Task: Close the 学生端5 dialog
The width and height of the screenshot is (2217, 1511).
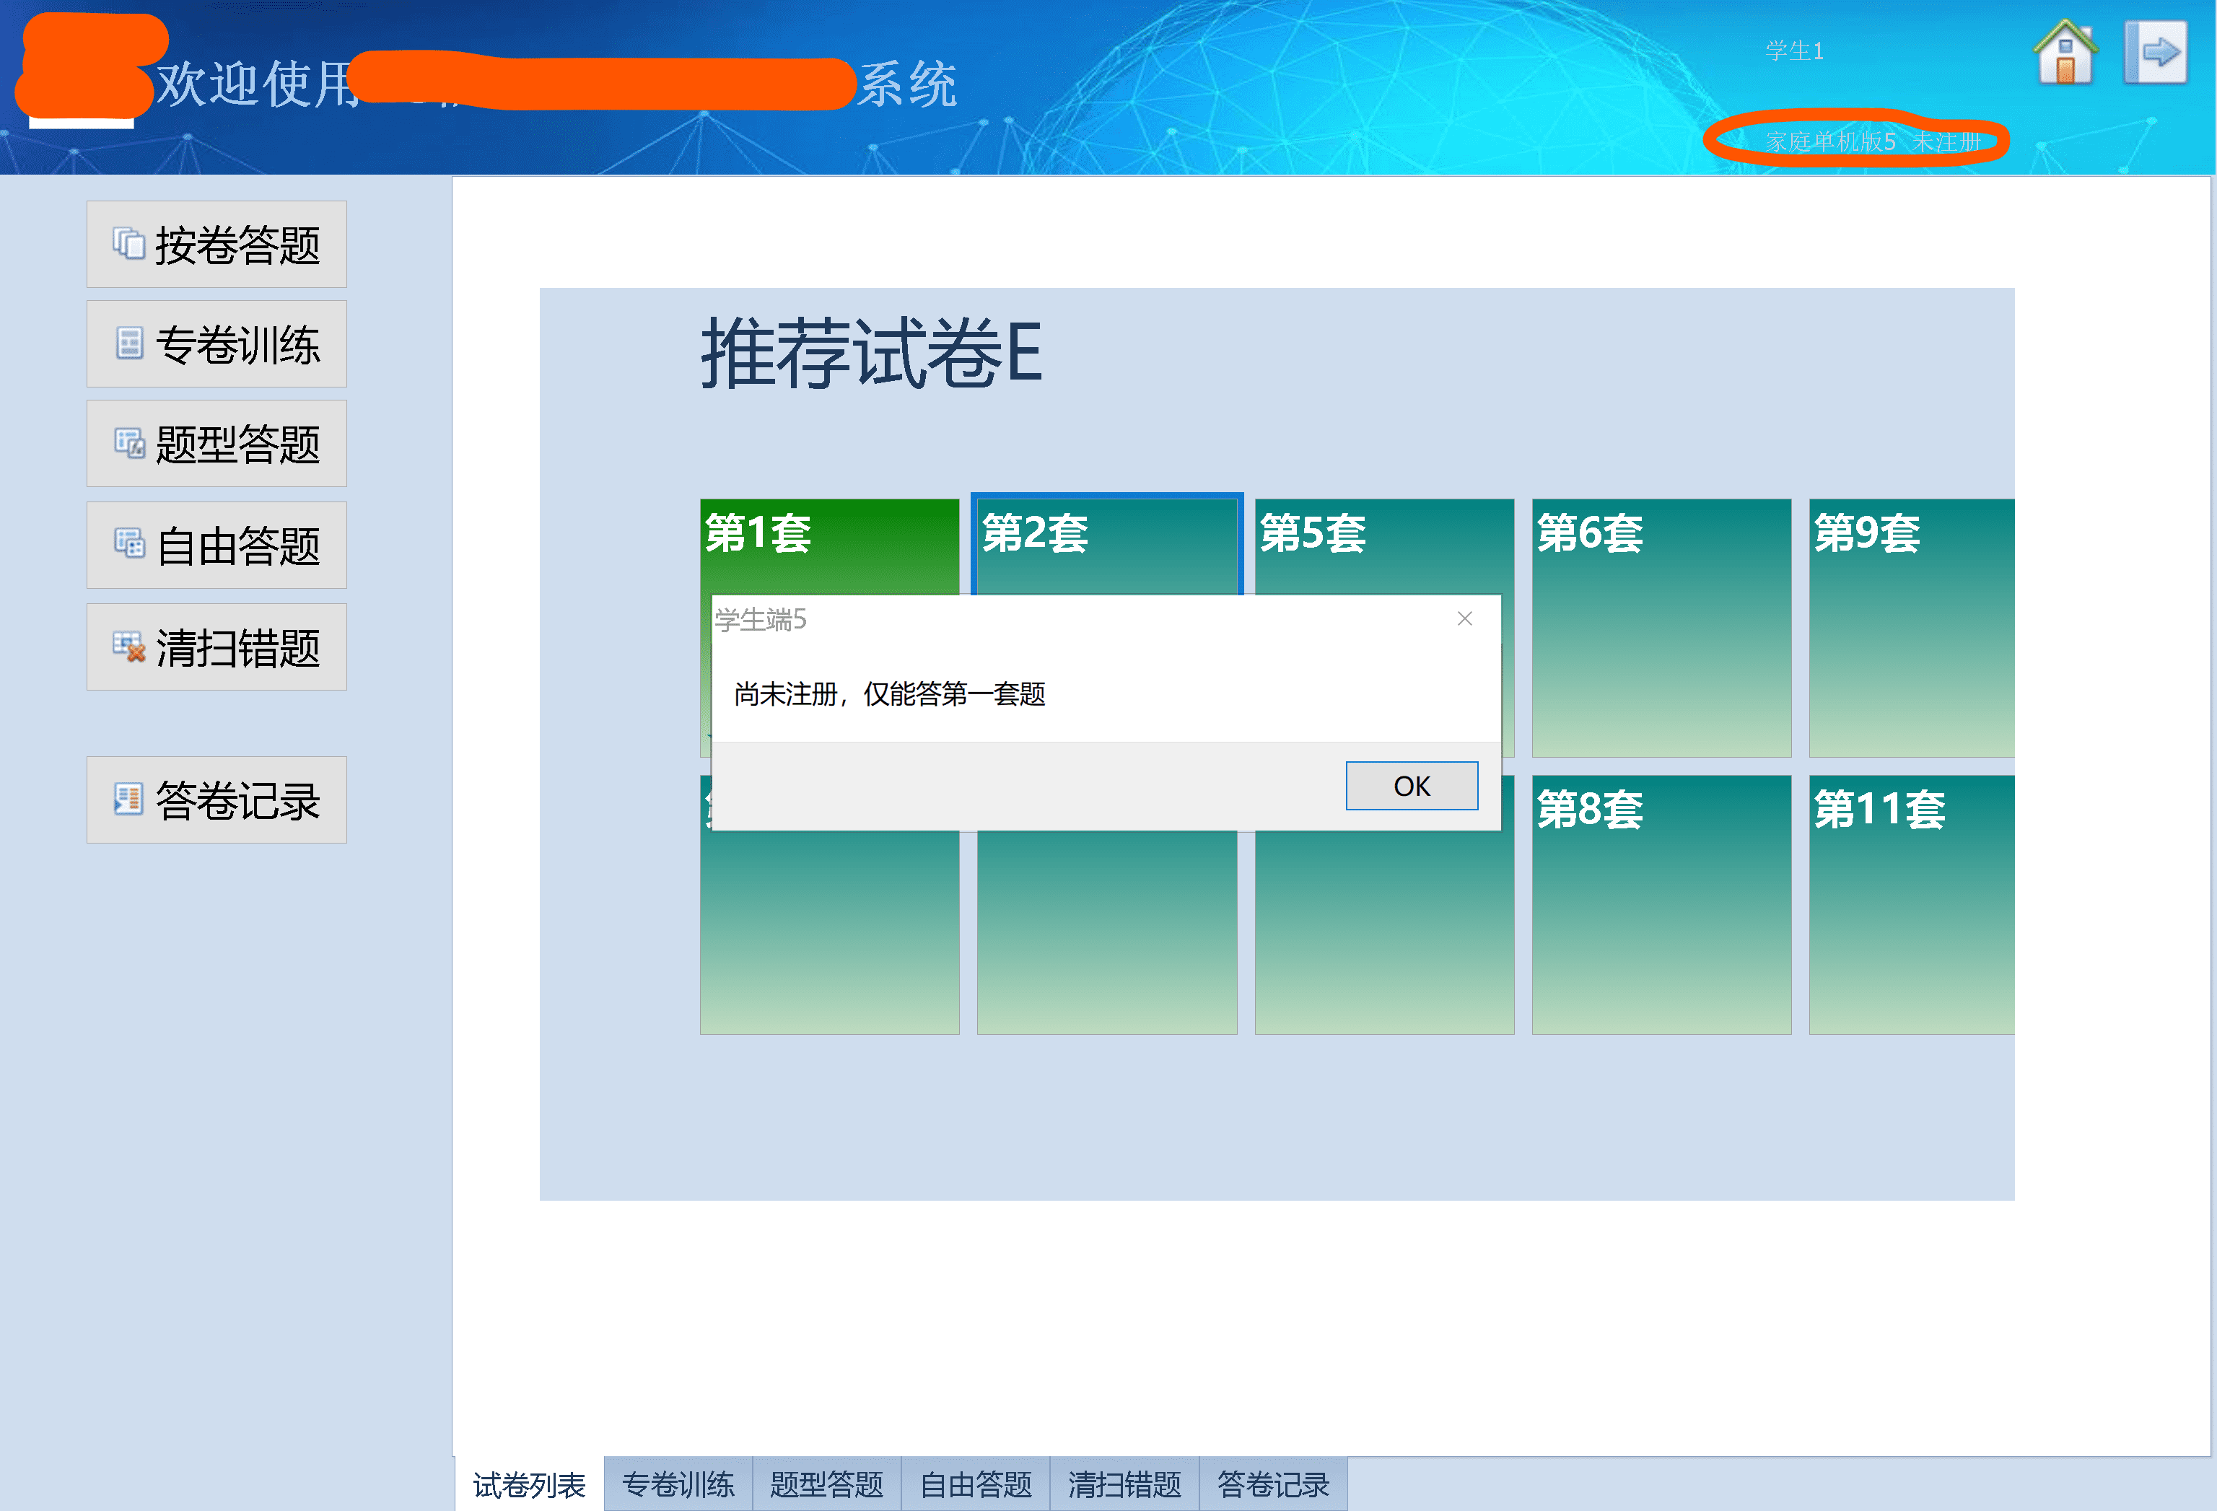Action: (1465, 619)
